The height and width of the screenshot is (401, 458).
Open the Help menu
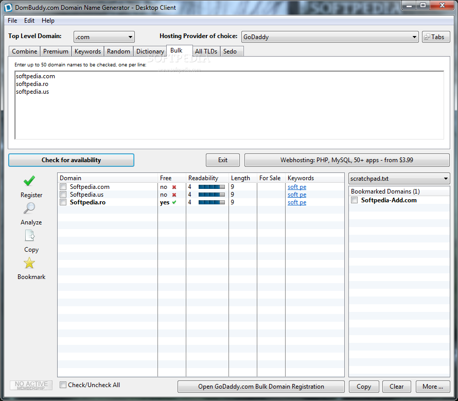48,21
